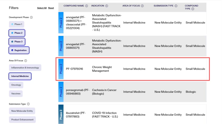The image size is (222, 124).
Task: Disable the Internal Medicine filter
Action: [20, 76]
